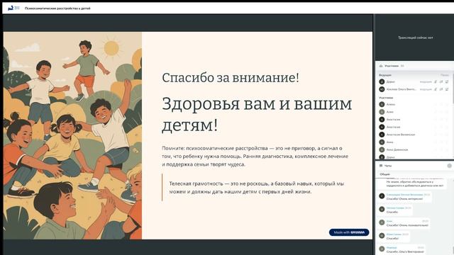Click the round button in the Чаты header
This screenshot has width=454, height=255.
(x=449, y=166)
